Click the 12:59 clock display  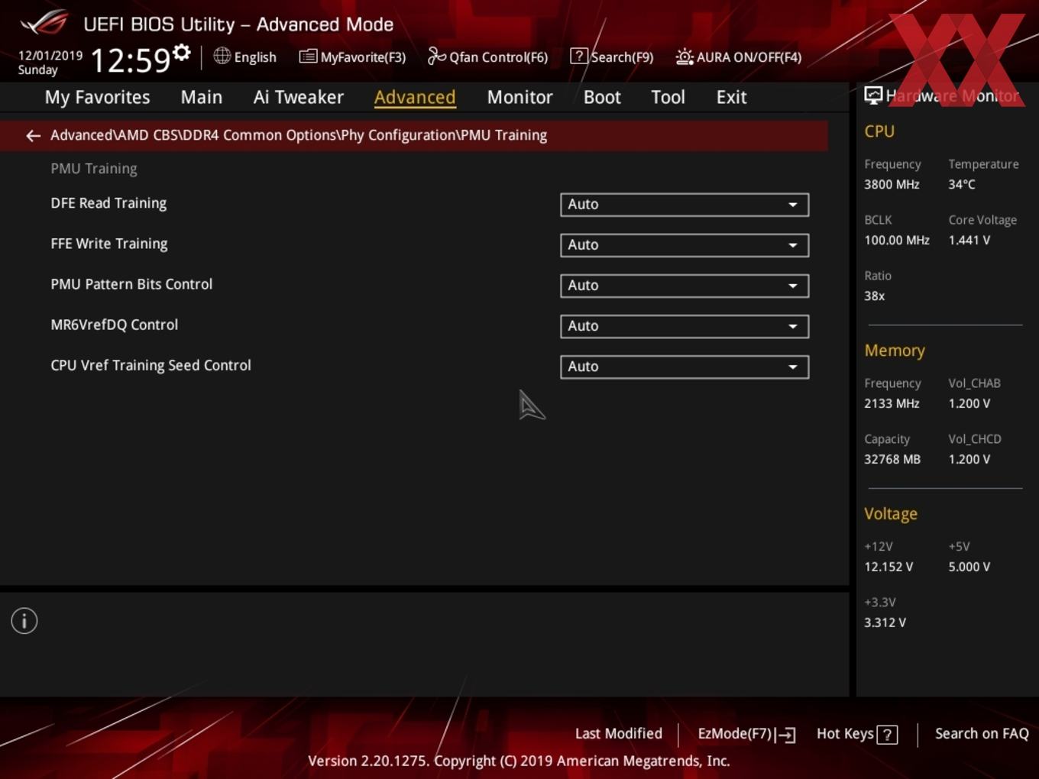pyautogui.click(x=130, y=60)
